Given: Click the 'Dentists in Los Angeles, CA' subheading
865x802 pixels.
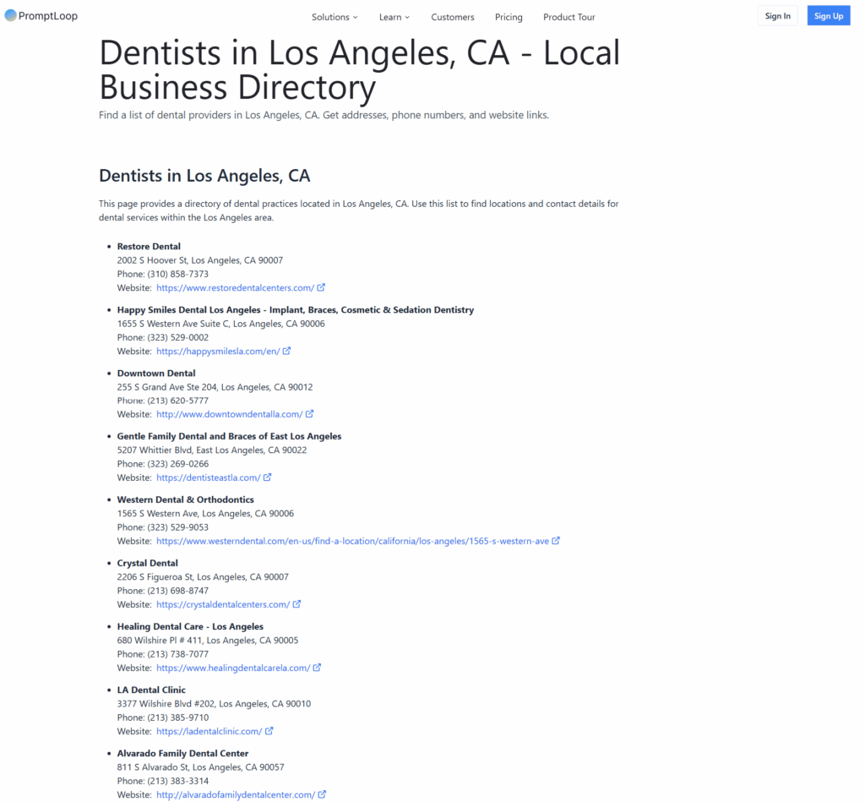Looking at the screenshot, I should click(204, 176).
